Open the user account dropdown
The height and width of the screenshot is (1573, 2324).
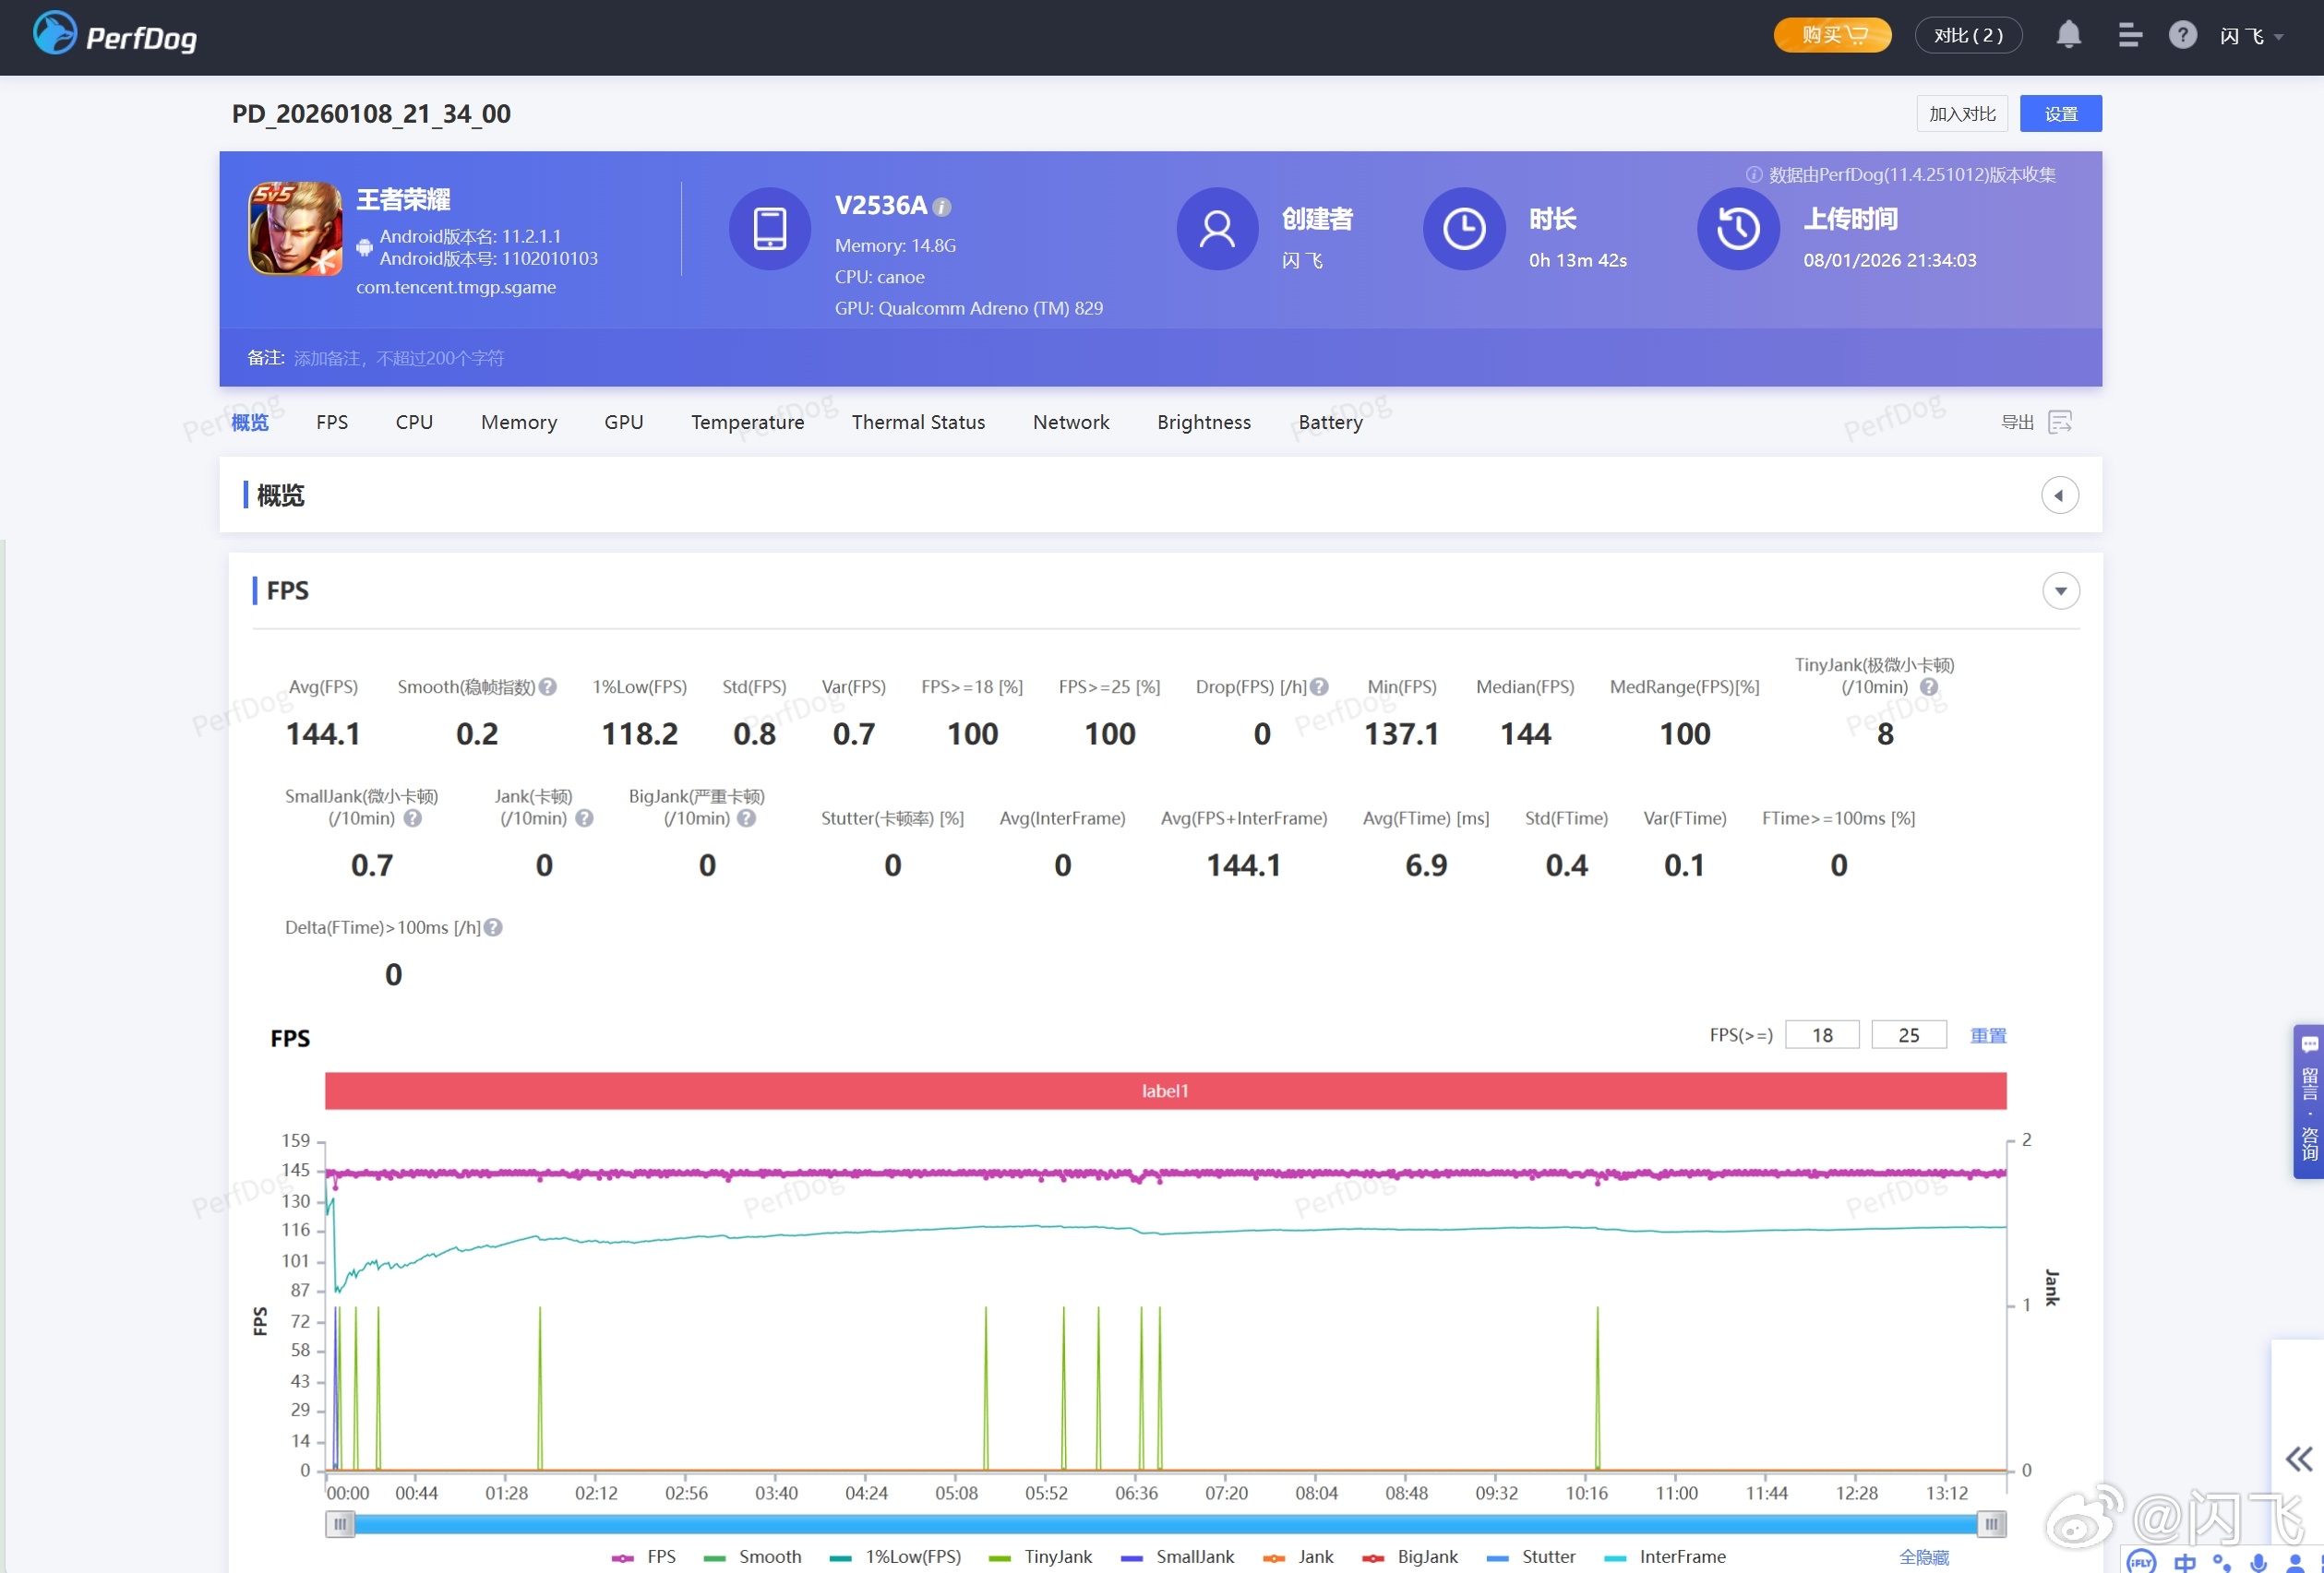pyautogui.click(x=2251, y=37)
